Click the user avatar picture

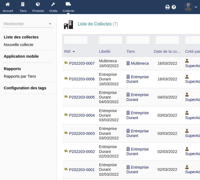(x=188, y=7)
